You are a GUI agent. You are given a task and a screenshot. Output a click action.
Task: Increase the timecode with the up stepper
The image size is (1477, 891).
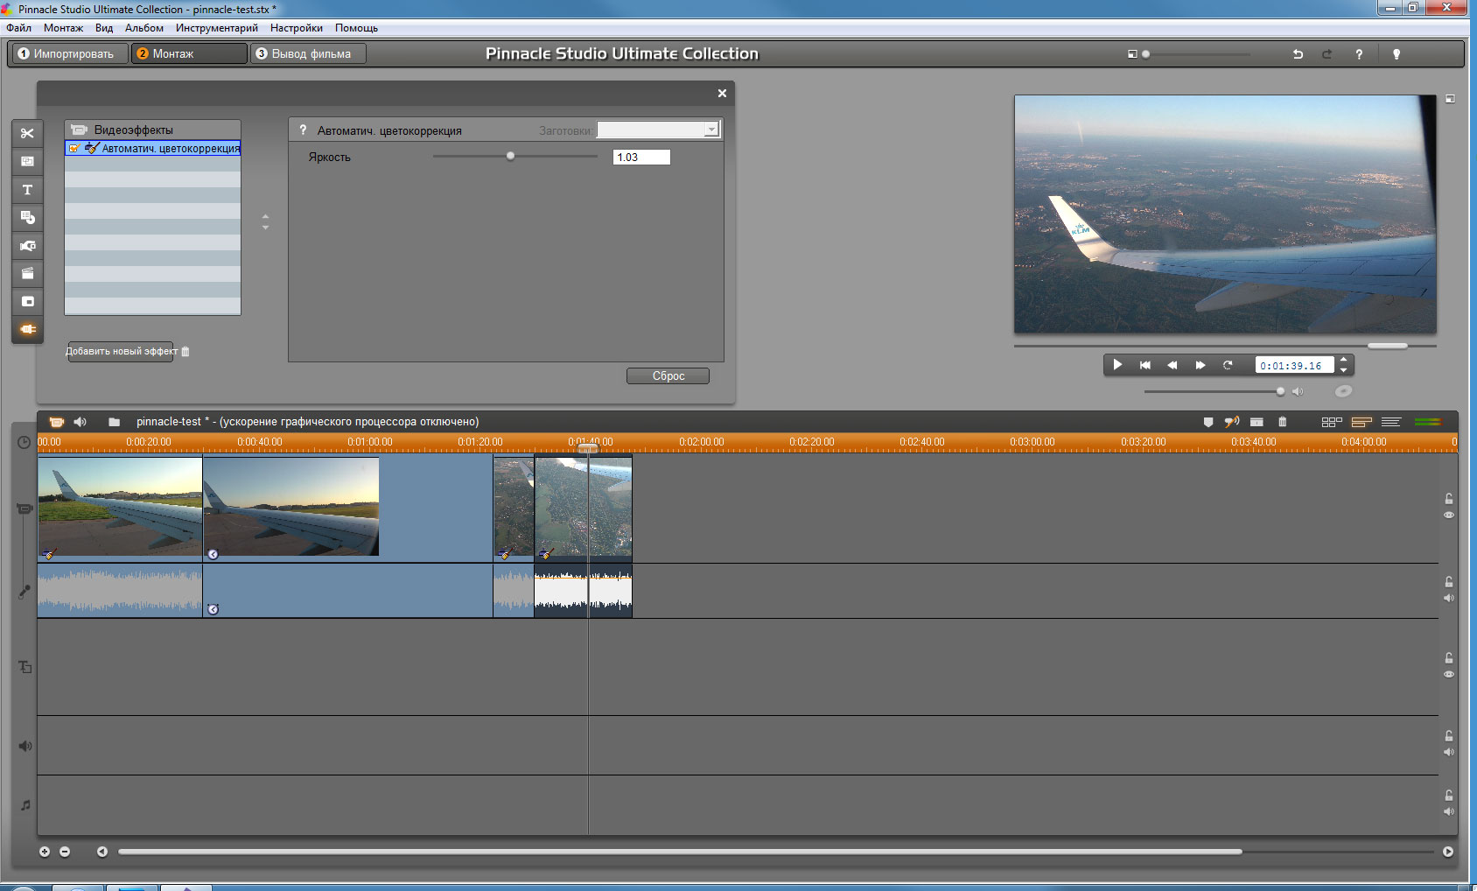pyautogui.click(x=1344, y=360)
